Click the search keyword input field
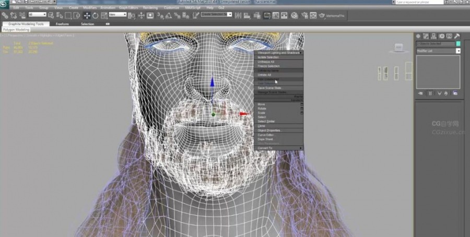 [419, 2]
